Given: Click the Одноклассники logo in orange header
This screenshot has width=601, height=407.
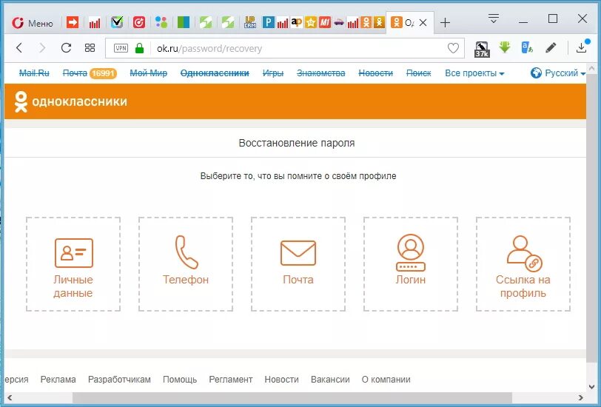Looking at the screenshot, I should click(70, 101).
